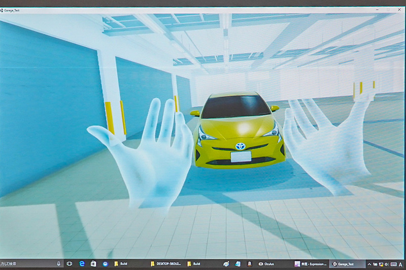
Task: Open the Amazon taskbar shortcut
Action: [x=249, y=264]
